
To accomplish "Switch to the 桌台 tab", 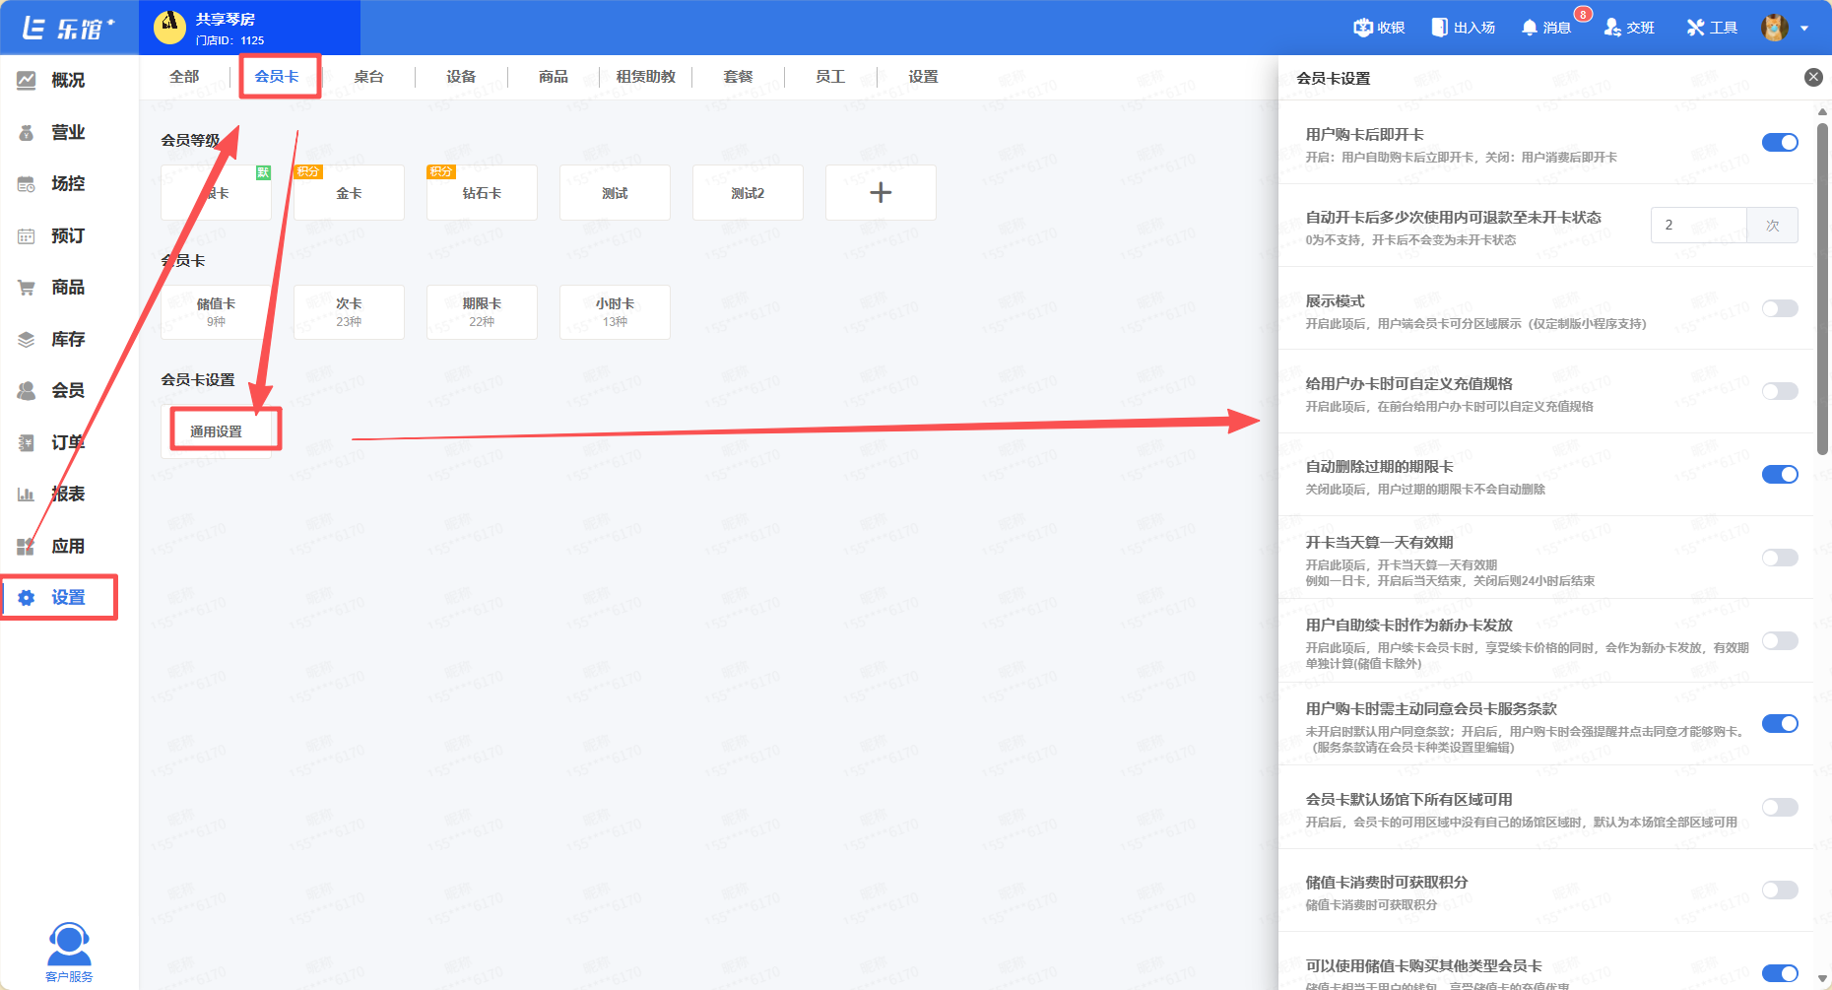I will [368, 77].
